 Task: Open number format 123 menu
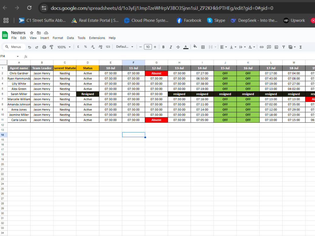coord(108,47)
